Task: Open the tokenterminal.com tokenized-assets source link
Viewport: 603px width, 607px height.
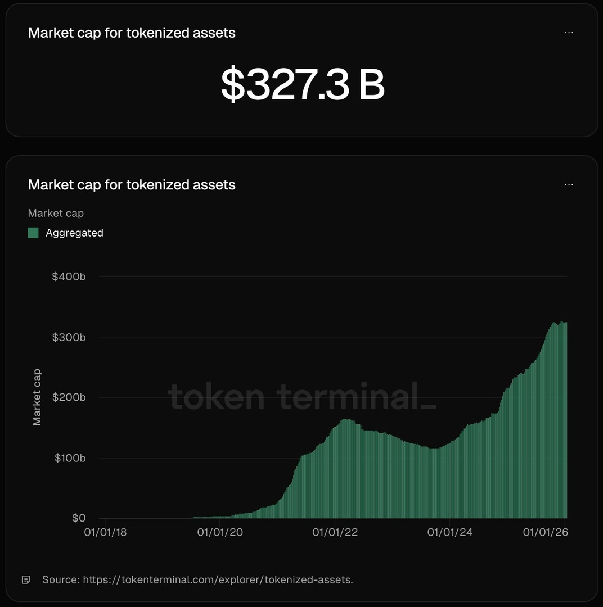Action: click(218, 579)
